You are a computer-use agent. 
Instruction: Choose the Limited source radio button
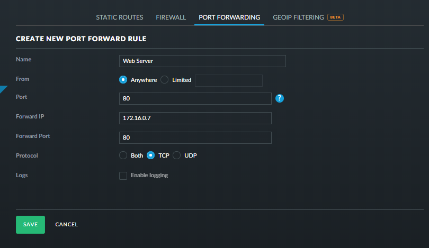pyautogui.click(x=164, y=80)
